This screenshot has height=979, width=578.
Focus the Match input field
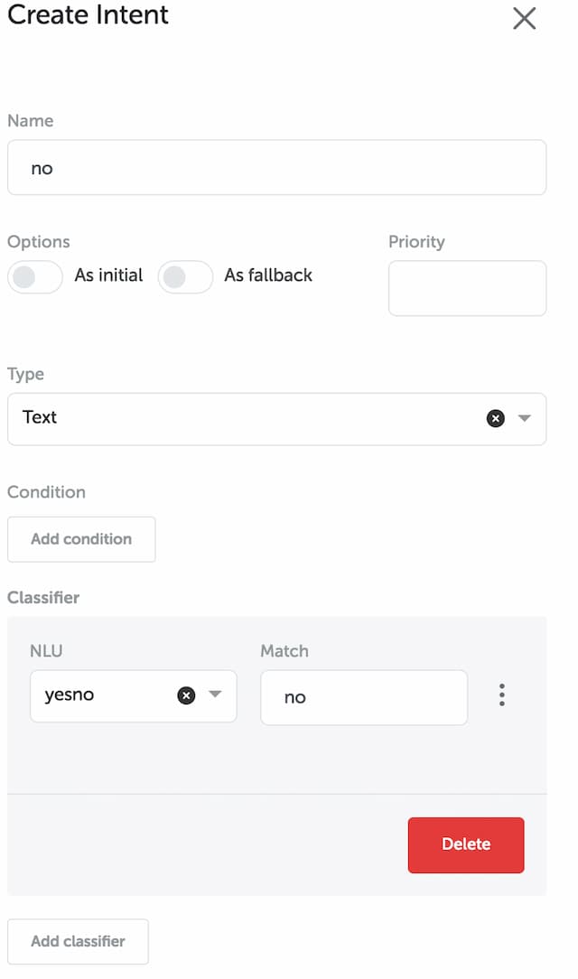(x=364, y=697)
